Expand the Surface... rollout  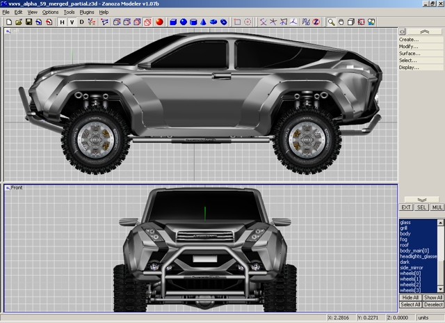click(x=410, y=54)
